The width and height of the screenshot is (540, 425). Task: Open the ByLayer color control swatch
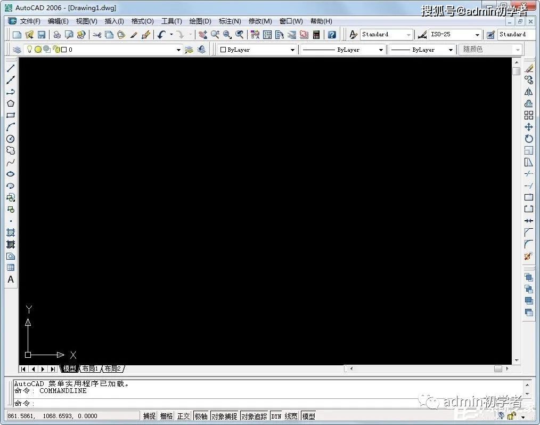coord(257,50)
